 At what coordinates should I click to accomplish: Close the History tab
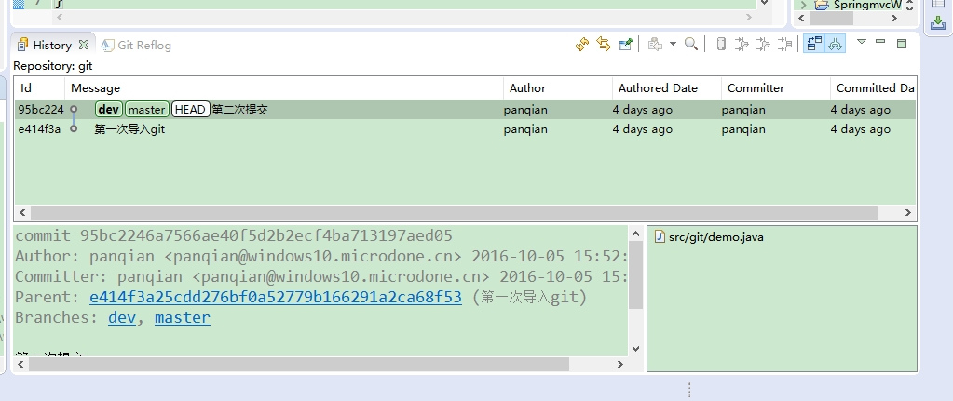tap(84, 45)
